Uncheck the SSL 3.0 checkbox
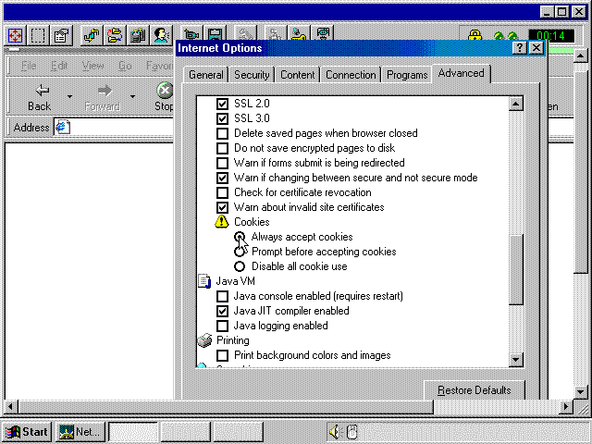This screenshot has width=592, height=444. point(222,118)
